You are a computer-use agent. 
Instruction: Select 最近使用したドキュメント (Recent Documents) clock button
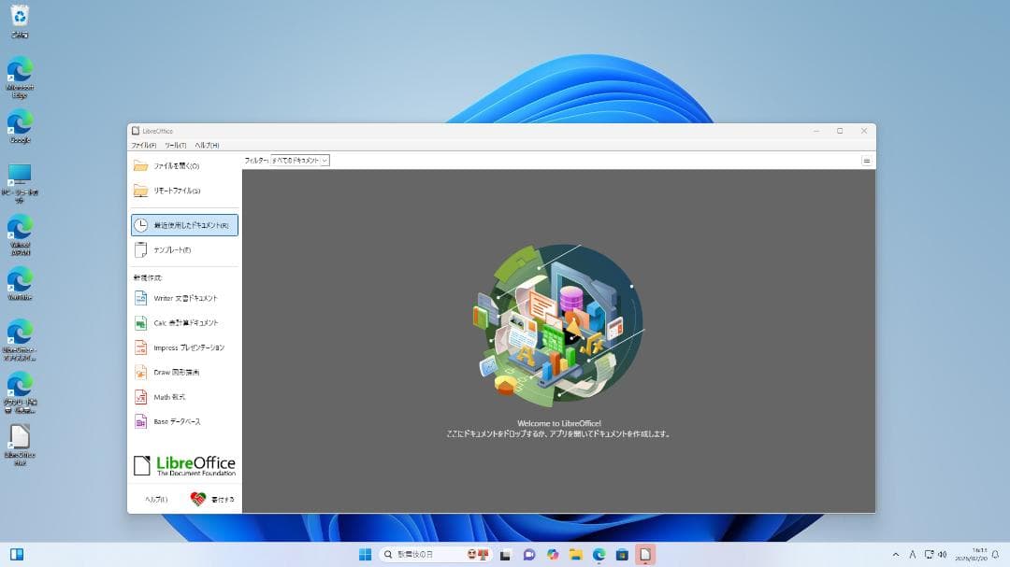click(184, 225)
